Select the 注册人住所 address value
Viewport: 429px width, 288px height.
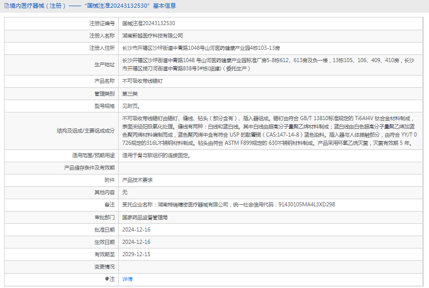201,48
